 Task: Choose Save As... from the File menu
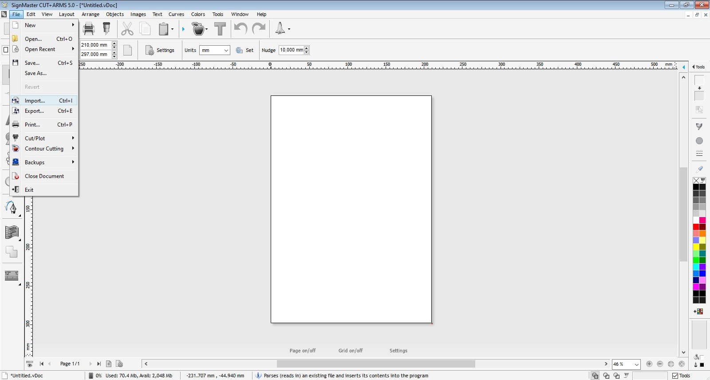pyautogui.click(x=44, y=73)
